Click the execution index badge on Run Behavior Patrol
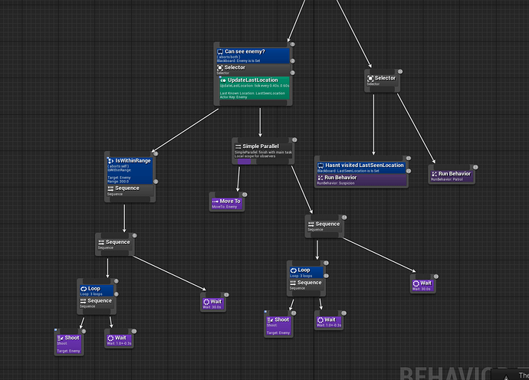This screenshot has height=380, width=529. 475,167
